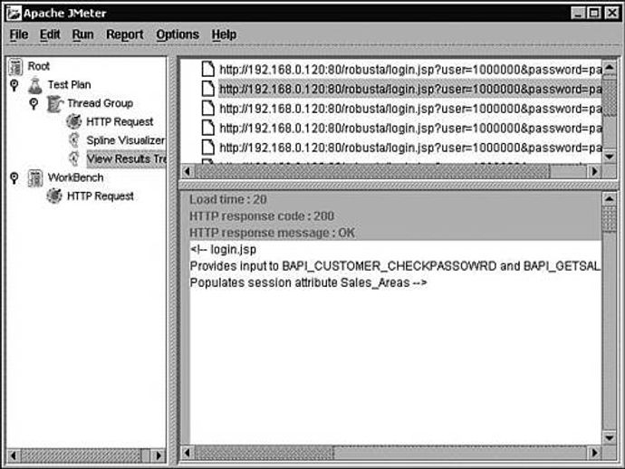The width and height of the screenshot is (625, 469).
Task: Select the first login.jsp result URL
Action: coord(409,70)
